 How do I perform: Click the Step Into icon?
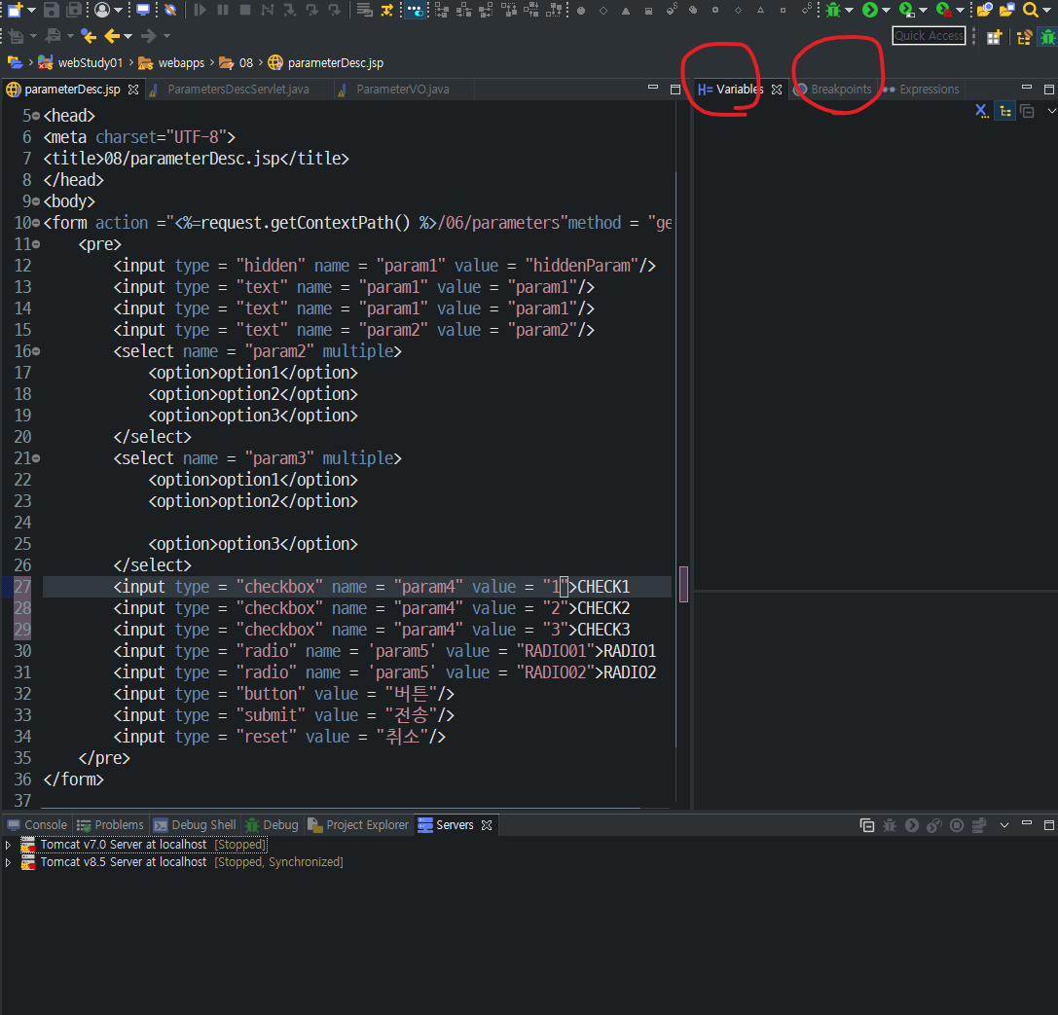290,10
